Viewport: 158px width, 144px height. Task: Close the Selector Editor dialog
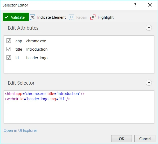[x=150, y=5]
